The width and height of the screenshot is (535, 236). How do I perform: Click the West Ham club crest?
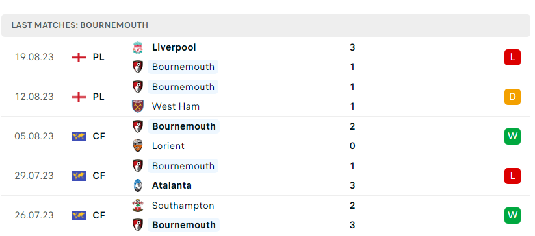[138, 106]
